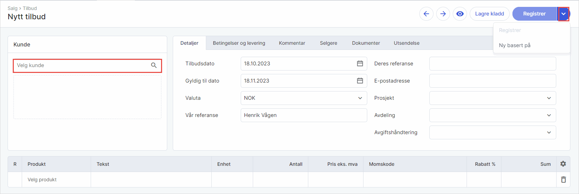Select 'Ny basert på' menu option
The image size is (579, 194).
[x=515, y=45]
